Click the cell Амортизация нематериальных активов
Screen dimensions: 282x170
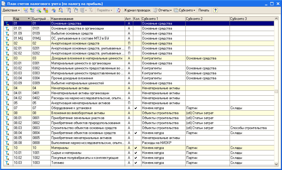[88, 103]
